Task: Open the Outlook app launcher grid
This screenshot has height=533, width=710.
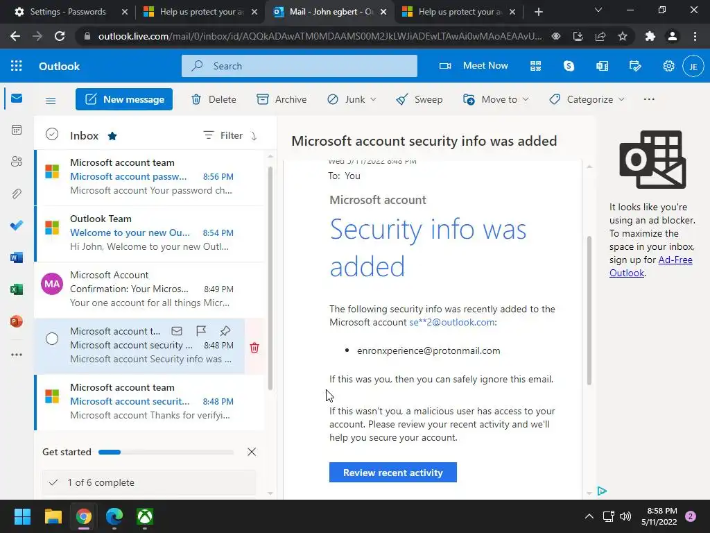Action: (x=17, y=66)
